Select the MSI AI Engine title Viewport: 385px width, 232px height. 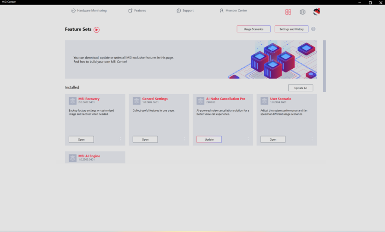point(89,156)
